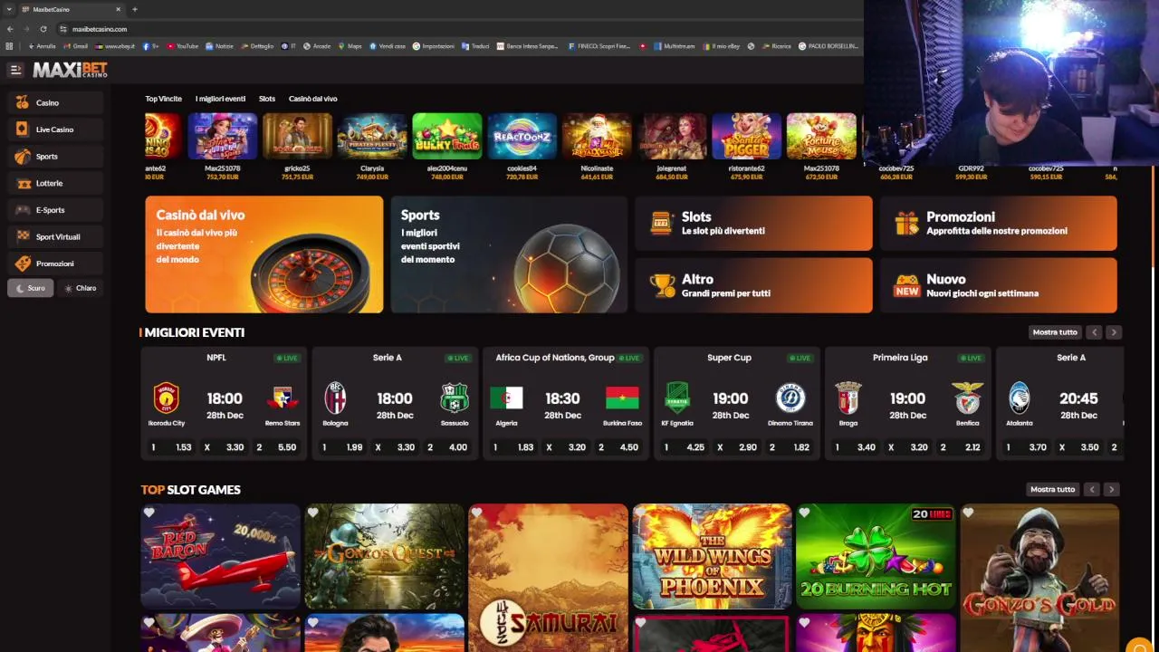
Task: Click Mostra tutto for Top Slot Games
Action: pyautogui.click(x=1053, y=489)
